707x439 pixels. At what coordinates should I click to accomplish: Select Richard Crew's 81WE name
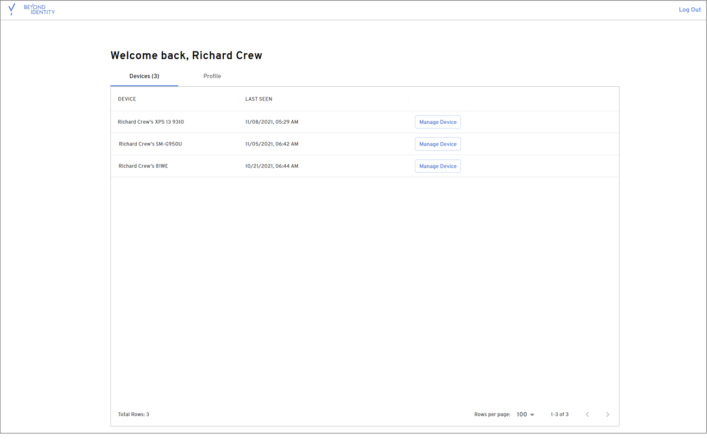143,166
